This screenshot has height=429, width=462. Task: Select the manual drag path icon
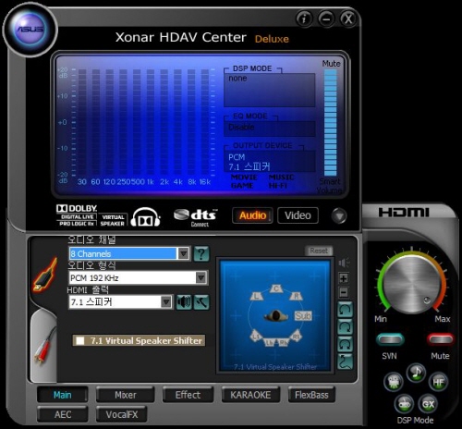tap(346, 362)
